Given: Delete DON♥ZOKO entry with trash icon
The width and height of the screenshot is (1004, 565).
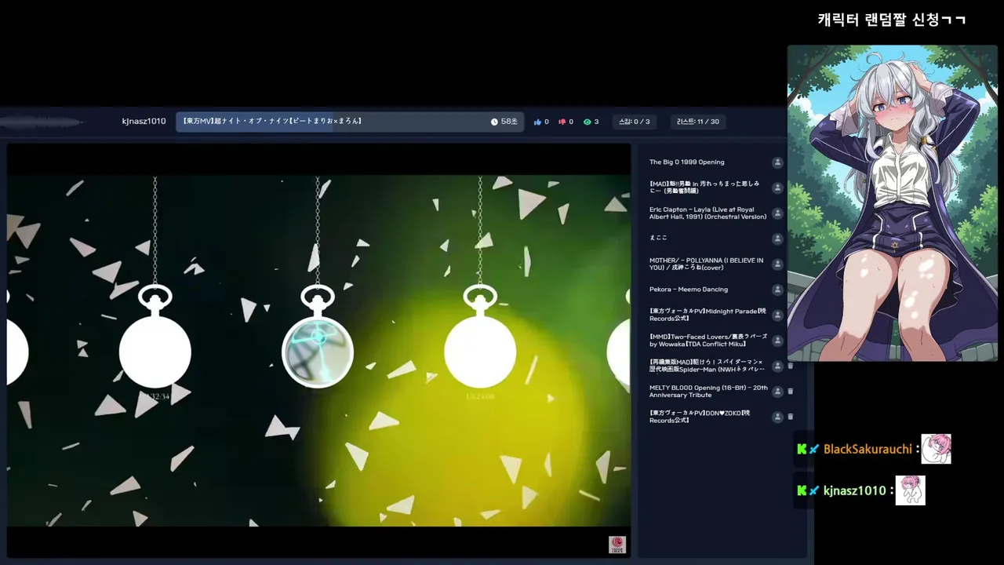Looking at the screenshot, I should pyautogui.click(x=791, y=417).
